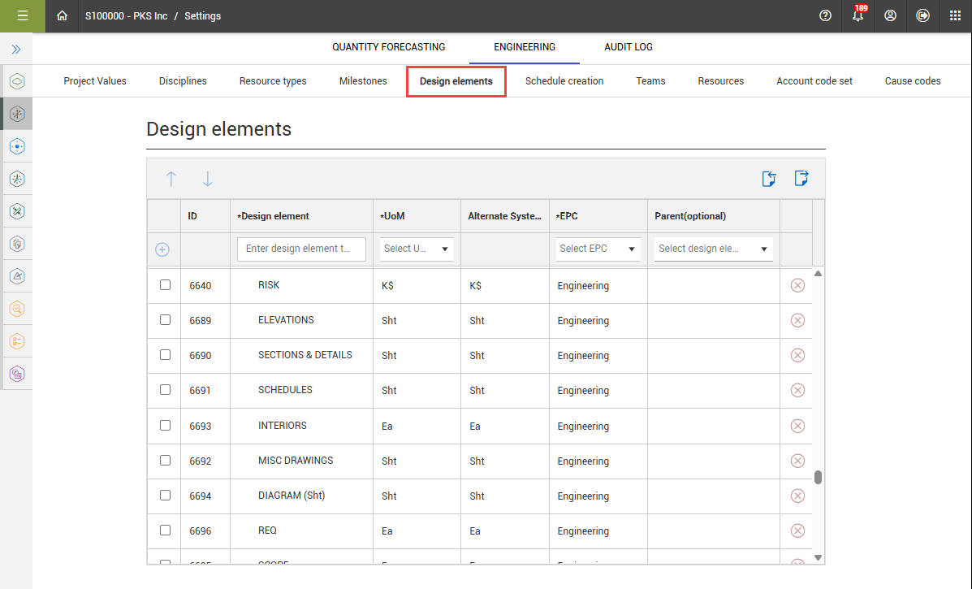
Task: Click the design element text input field
Action: [x=301, y=249]
